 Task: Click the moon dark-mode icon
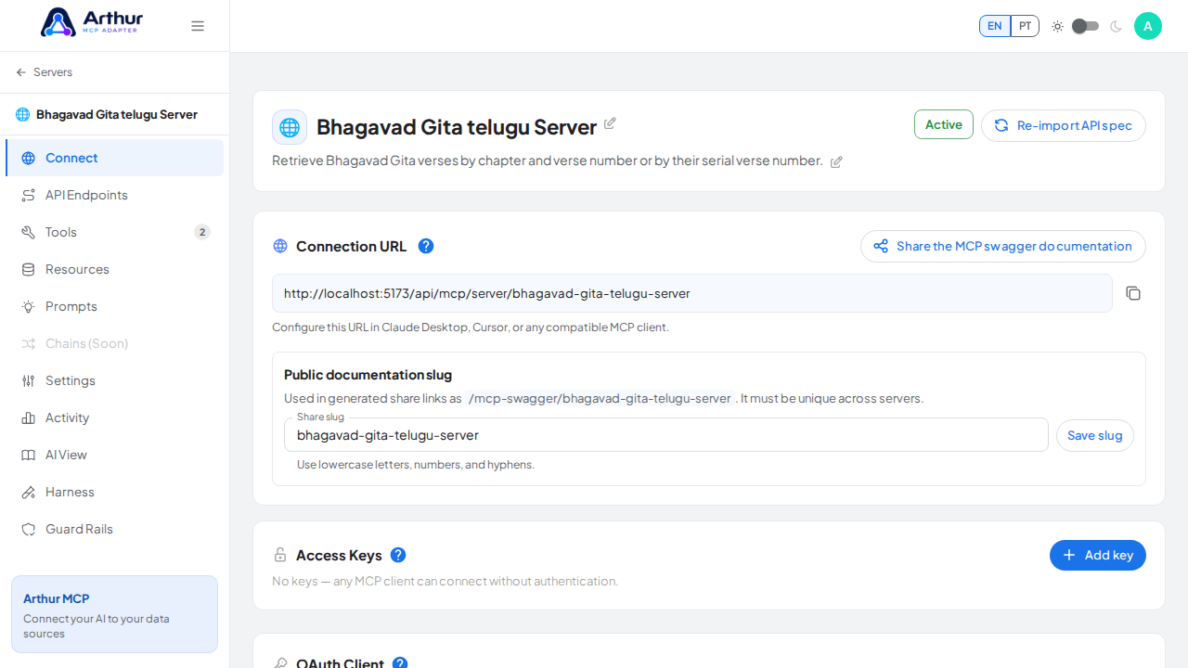coord(1116,26)
